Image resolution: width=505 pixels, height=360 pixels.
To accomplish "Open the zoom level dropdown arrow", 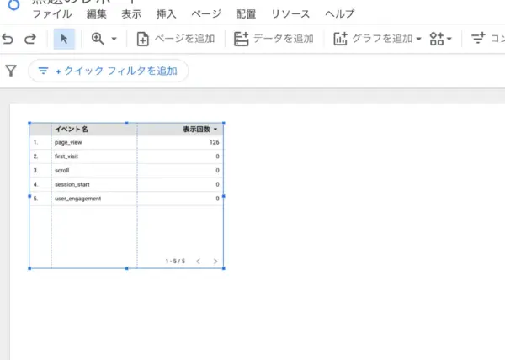I will click(114, 39).
